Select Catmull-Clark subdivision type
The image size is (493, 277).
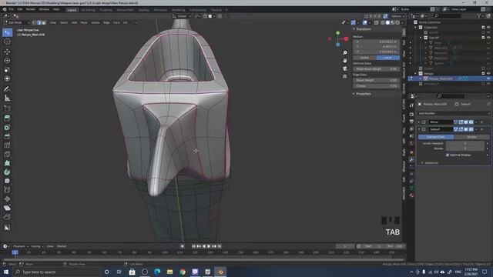[x=436, y=137]
